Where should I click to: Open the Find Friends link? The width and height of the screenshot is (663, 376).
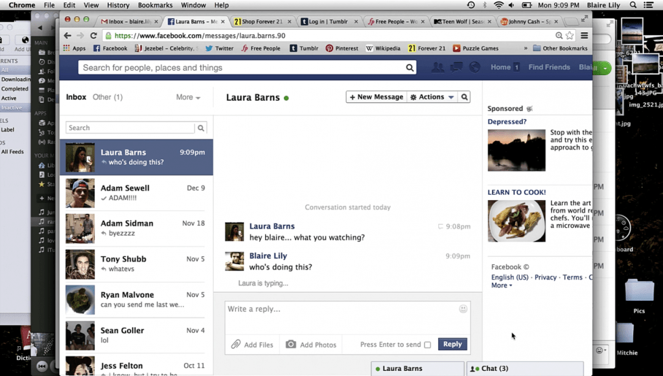(549, 67)
